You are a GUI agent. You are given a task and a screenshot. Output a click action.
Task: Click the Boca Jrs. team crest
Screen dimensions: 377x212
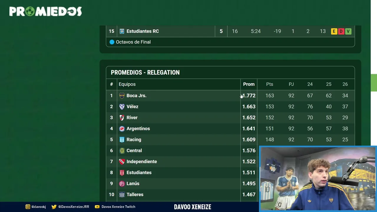click(122, 96)
